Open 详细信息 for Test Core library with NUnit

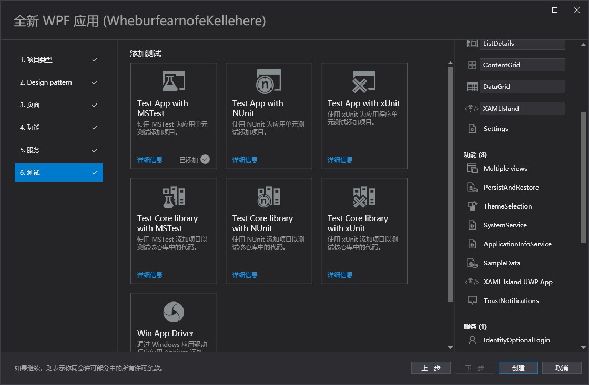(x=245, y=275)
